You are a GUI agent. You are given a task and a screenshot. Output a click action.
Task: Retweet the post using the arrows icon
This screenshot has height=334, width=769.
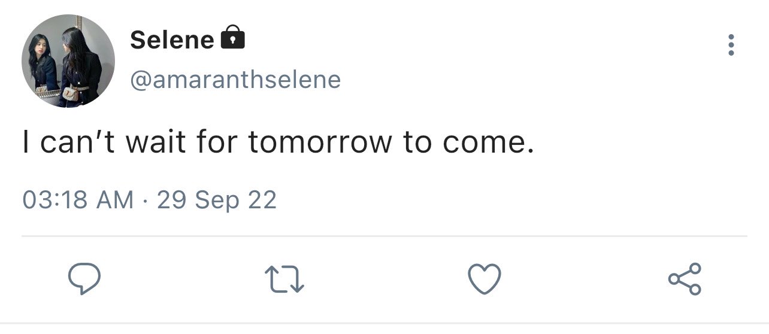pos(284,280)
